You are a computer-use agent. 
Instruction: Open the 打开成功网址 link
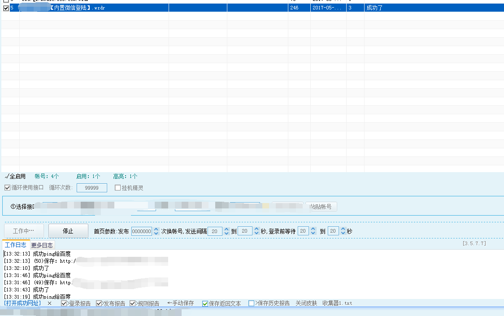22,303
